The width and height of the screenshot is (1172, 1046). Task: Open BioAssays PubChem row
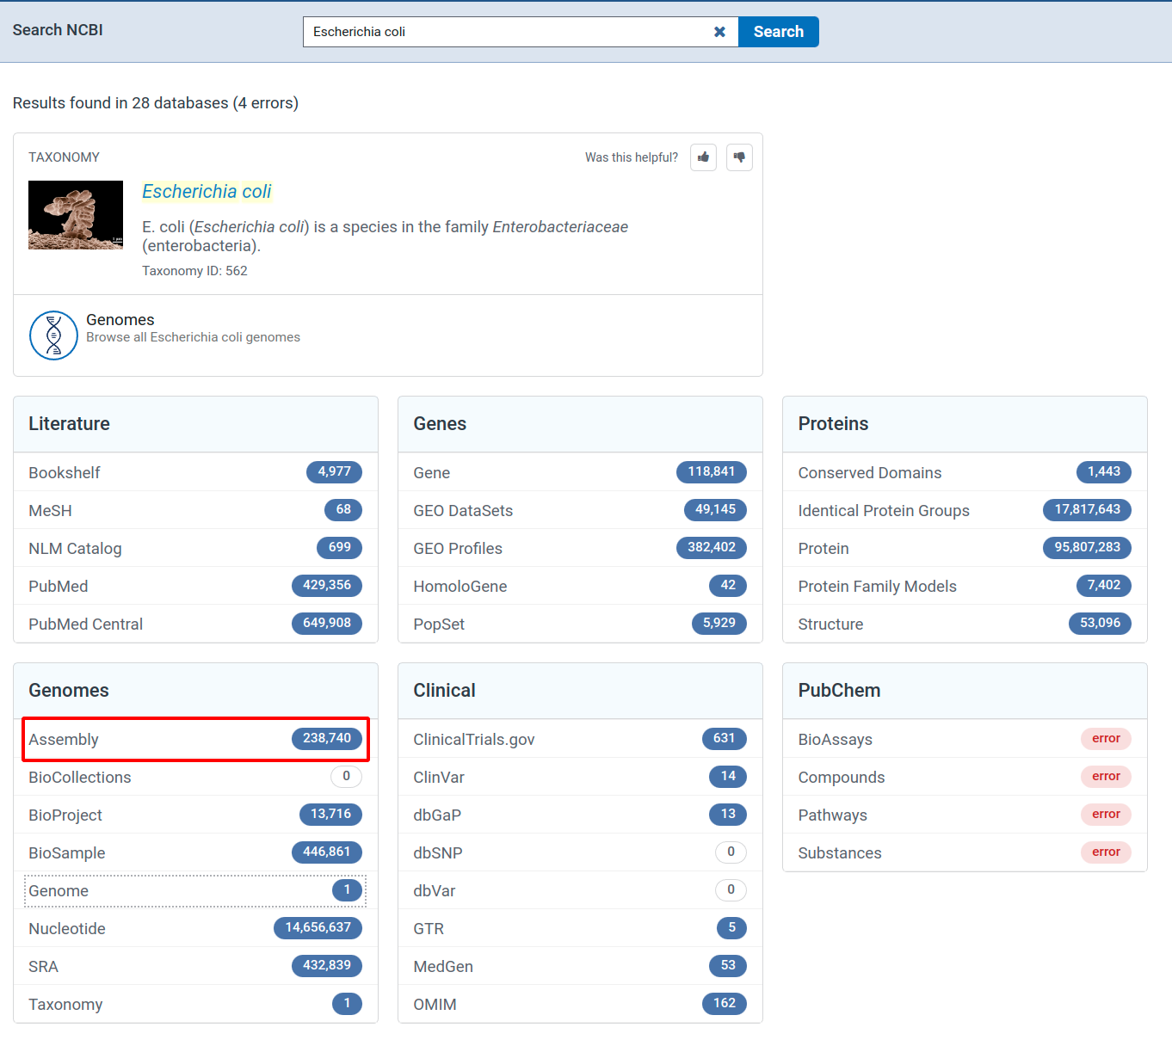coord(965,739)
